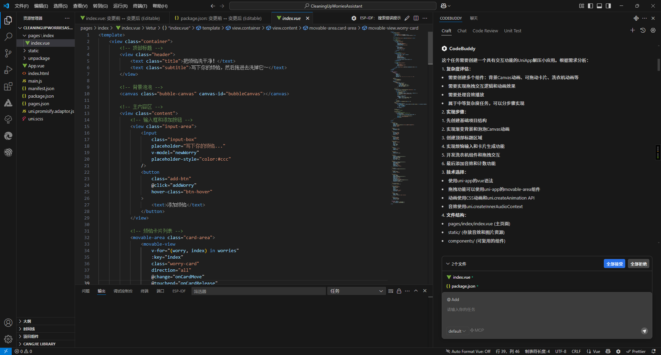
Task: Open the 任务 output channel dropdown
Action: pyautogui.click(x=356, y=291)
